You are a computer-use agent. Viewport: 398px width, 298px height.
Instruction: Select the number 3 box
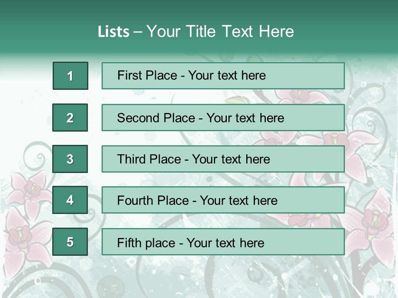70,159
